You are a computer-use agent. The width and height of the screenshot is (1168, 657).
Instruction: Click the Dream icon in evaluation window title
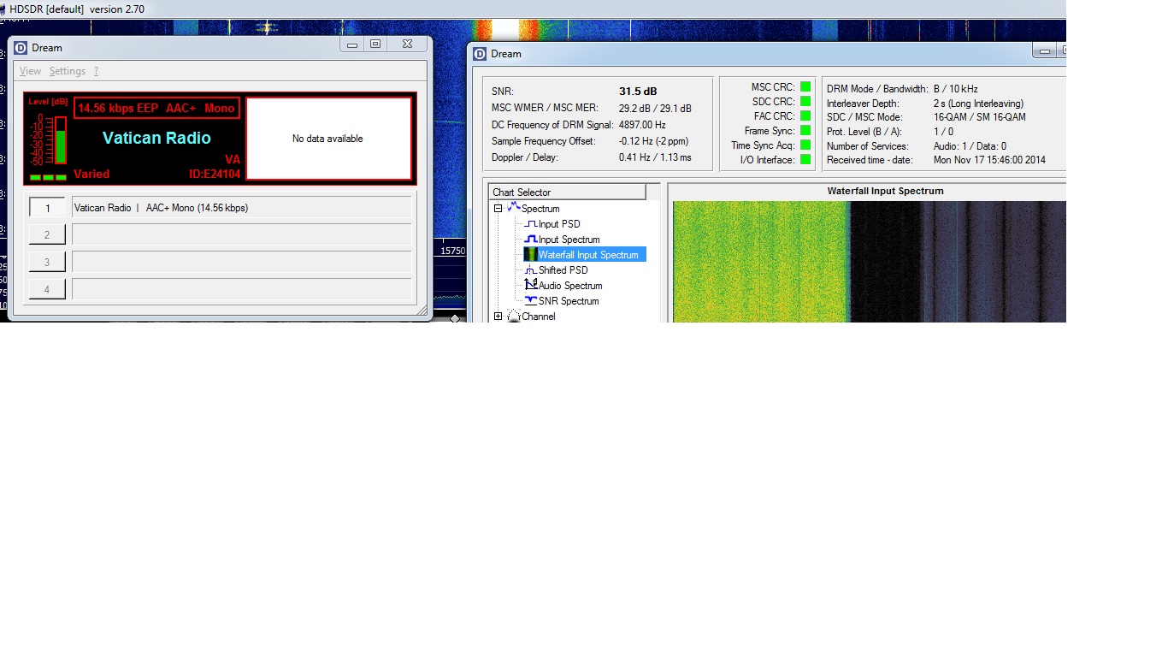(480, 54)
